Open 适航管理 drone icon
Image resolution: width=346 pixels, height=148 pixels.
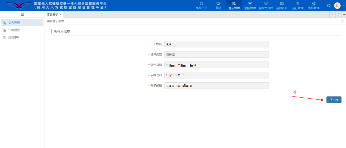click(250, 5)
